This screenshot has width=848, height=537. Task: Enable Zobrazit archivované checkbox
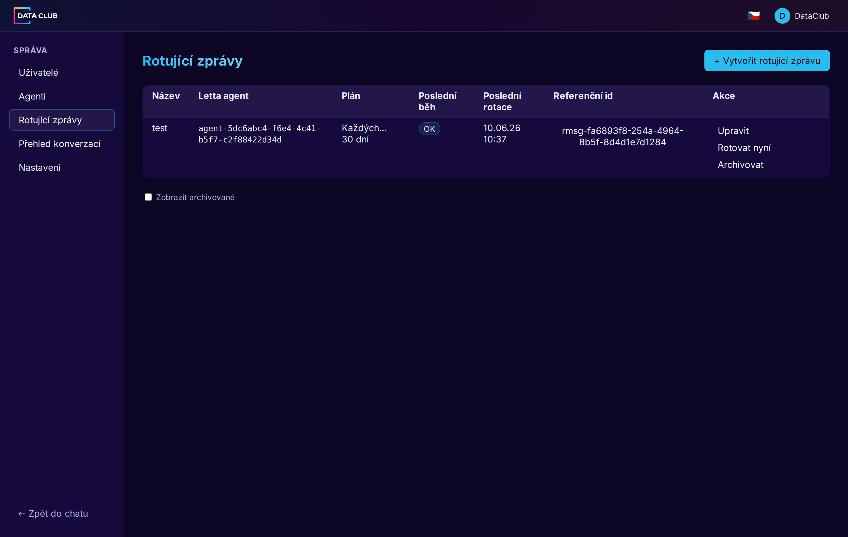pos(148,197)
